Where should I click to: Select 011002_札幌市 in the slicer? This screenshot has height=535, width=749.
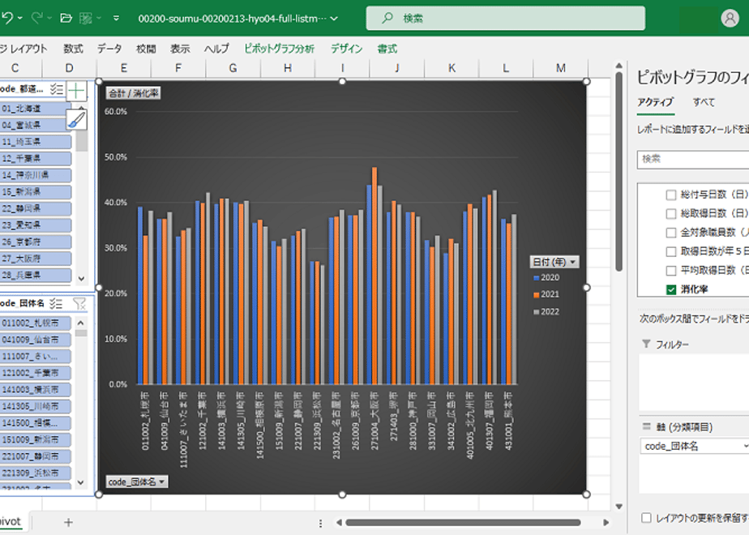click(x=36, y=323)
